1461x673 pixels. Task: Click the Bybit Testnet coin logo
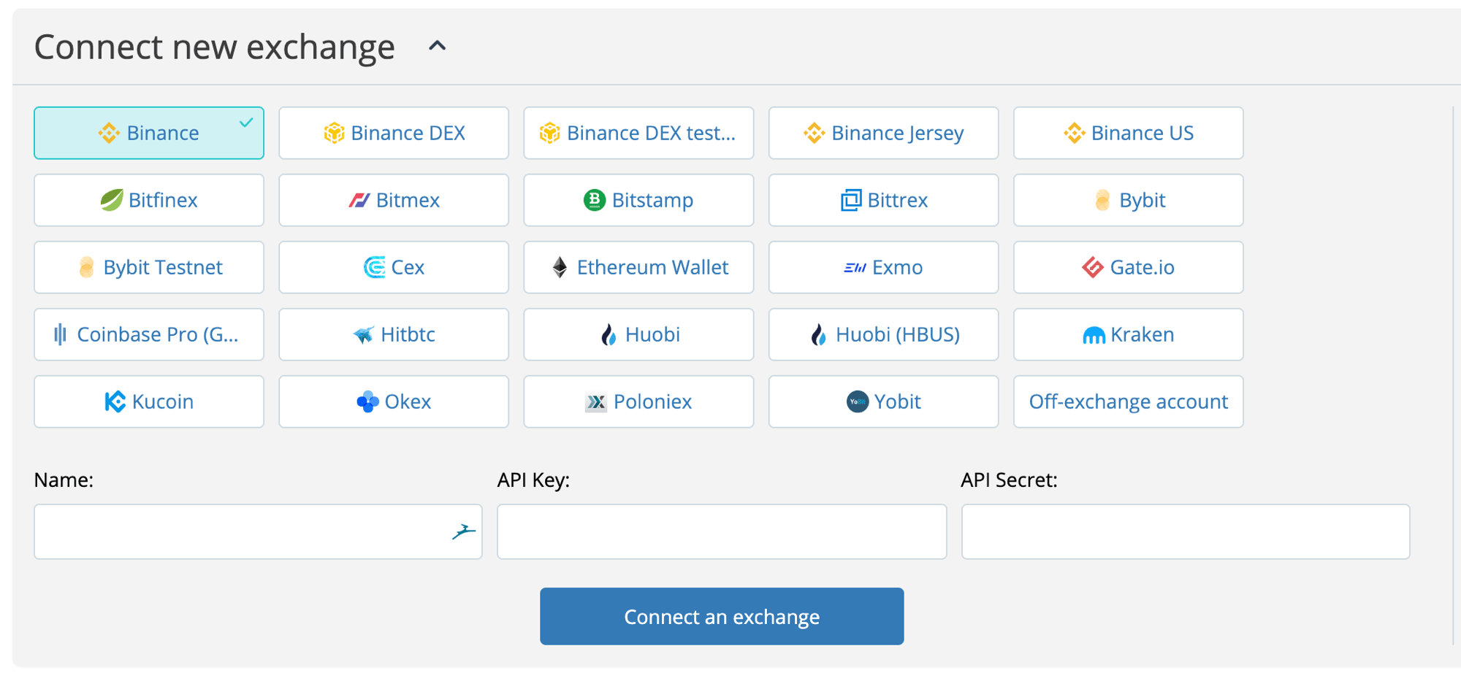(86, 267)
